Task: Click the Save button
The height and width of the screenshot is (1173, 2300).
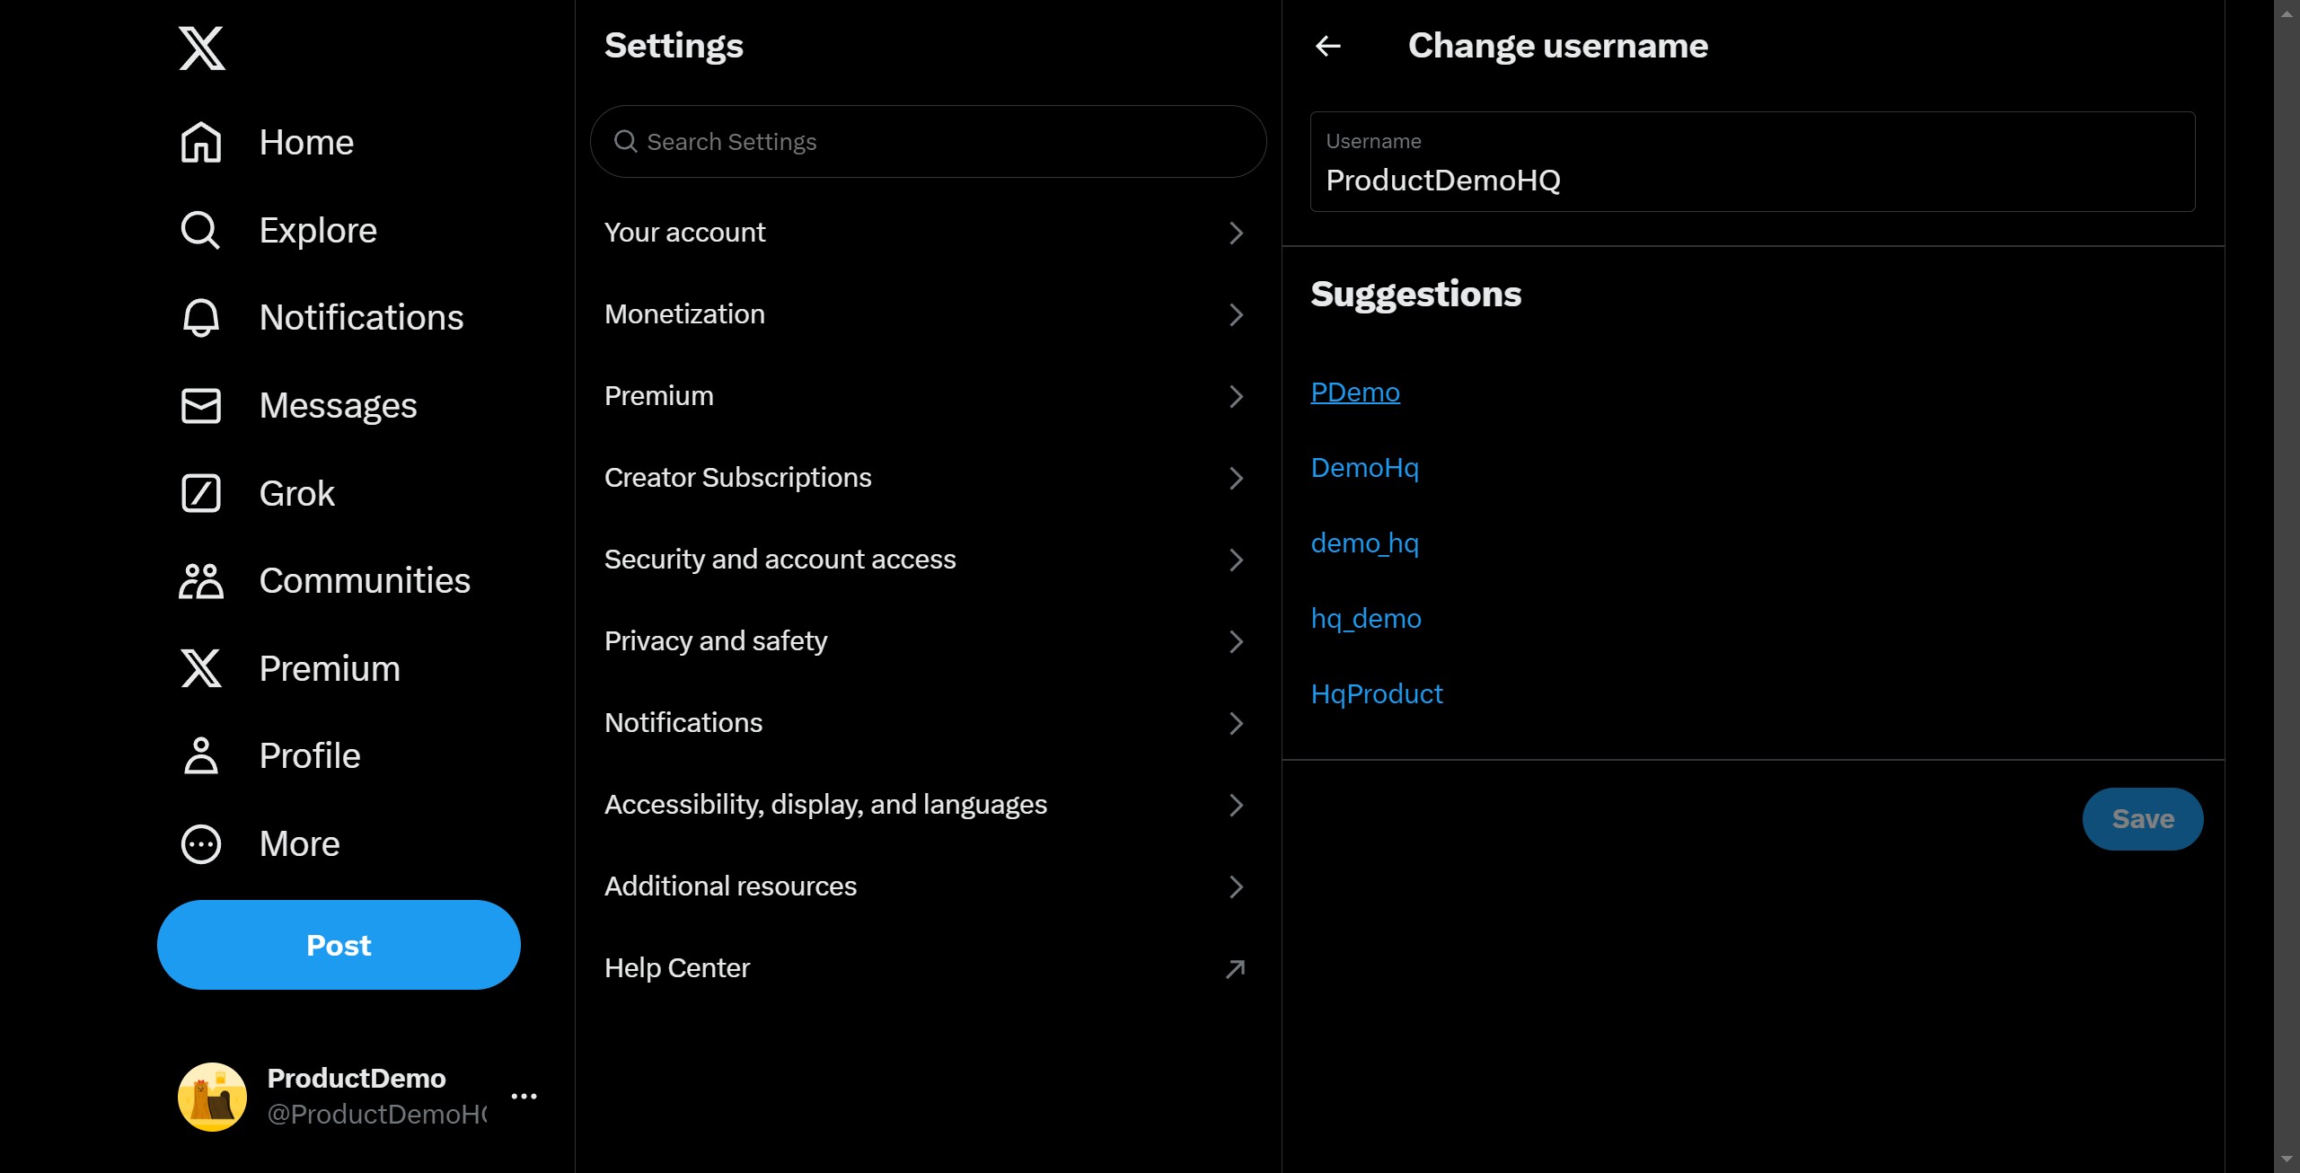Action: [x=2142, y=819]
